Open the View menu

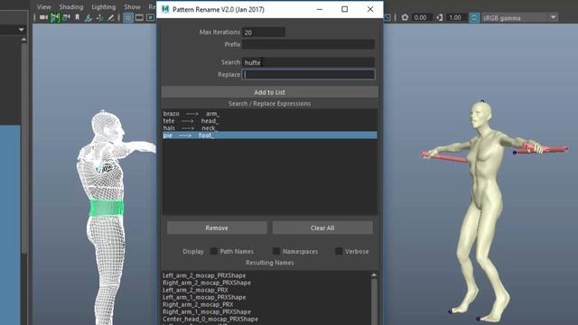pos(44,7)
